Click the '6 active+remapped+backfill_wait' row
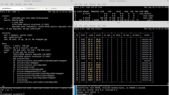The height and width of the screenshot is (95, 169). [30, 71]
